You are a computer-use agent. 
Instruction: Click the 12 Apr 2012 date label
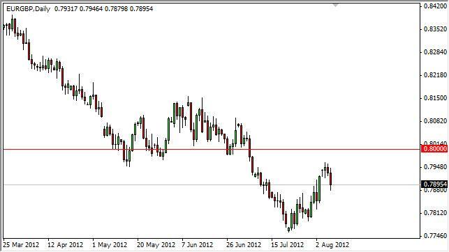tap(65, 245)
